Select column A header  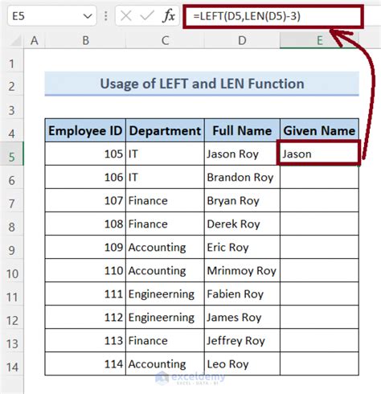click(35, 41)
